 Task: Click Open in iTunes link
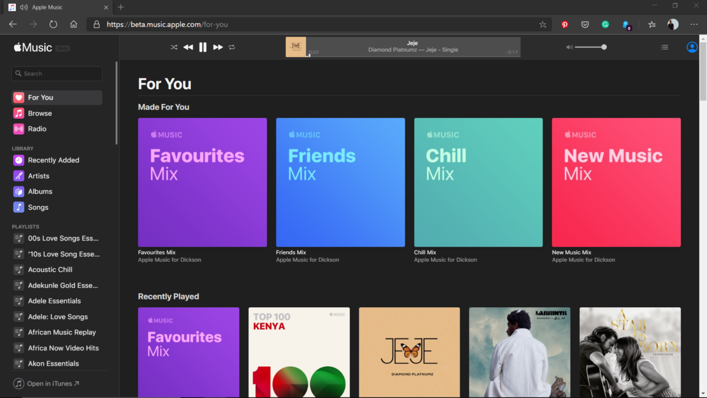(x=47, y=384)
